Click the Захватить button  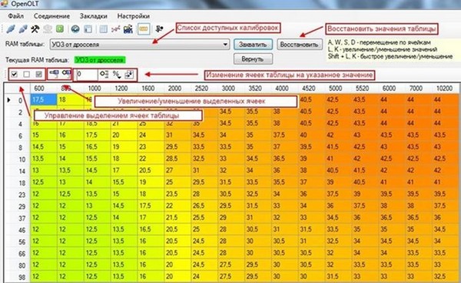pos(253,45)
